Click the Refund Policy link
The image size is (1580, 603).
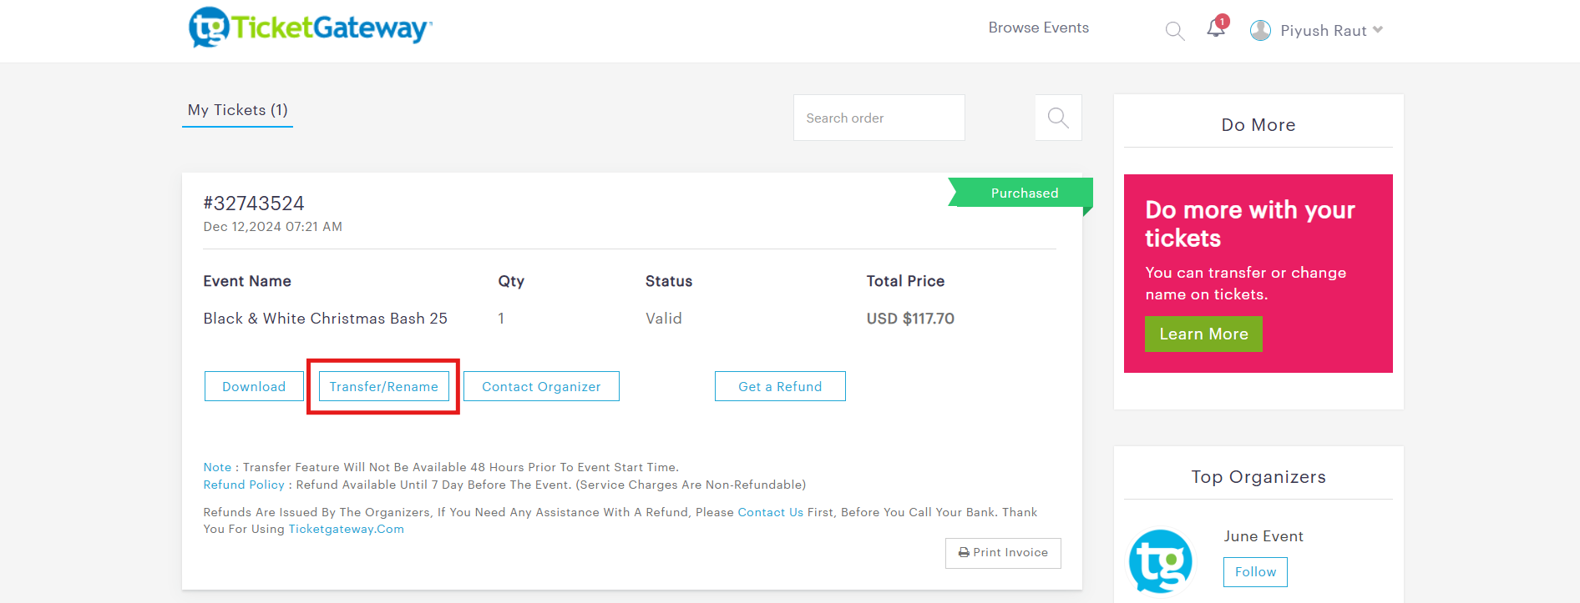244,485
